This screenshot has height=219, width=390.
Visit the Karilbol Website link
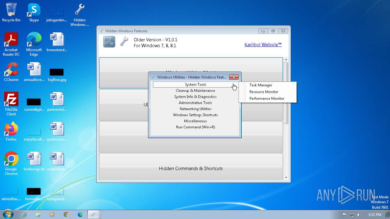click(263, 45)
